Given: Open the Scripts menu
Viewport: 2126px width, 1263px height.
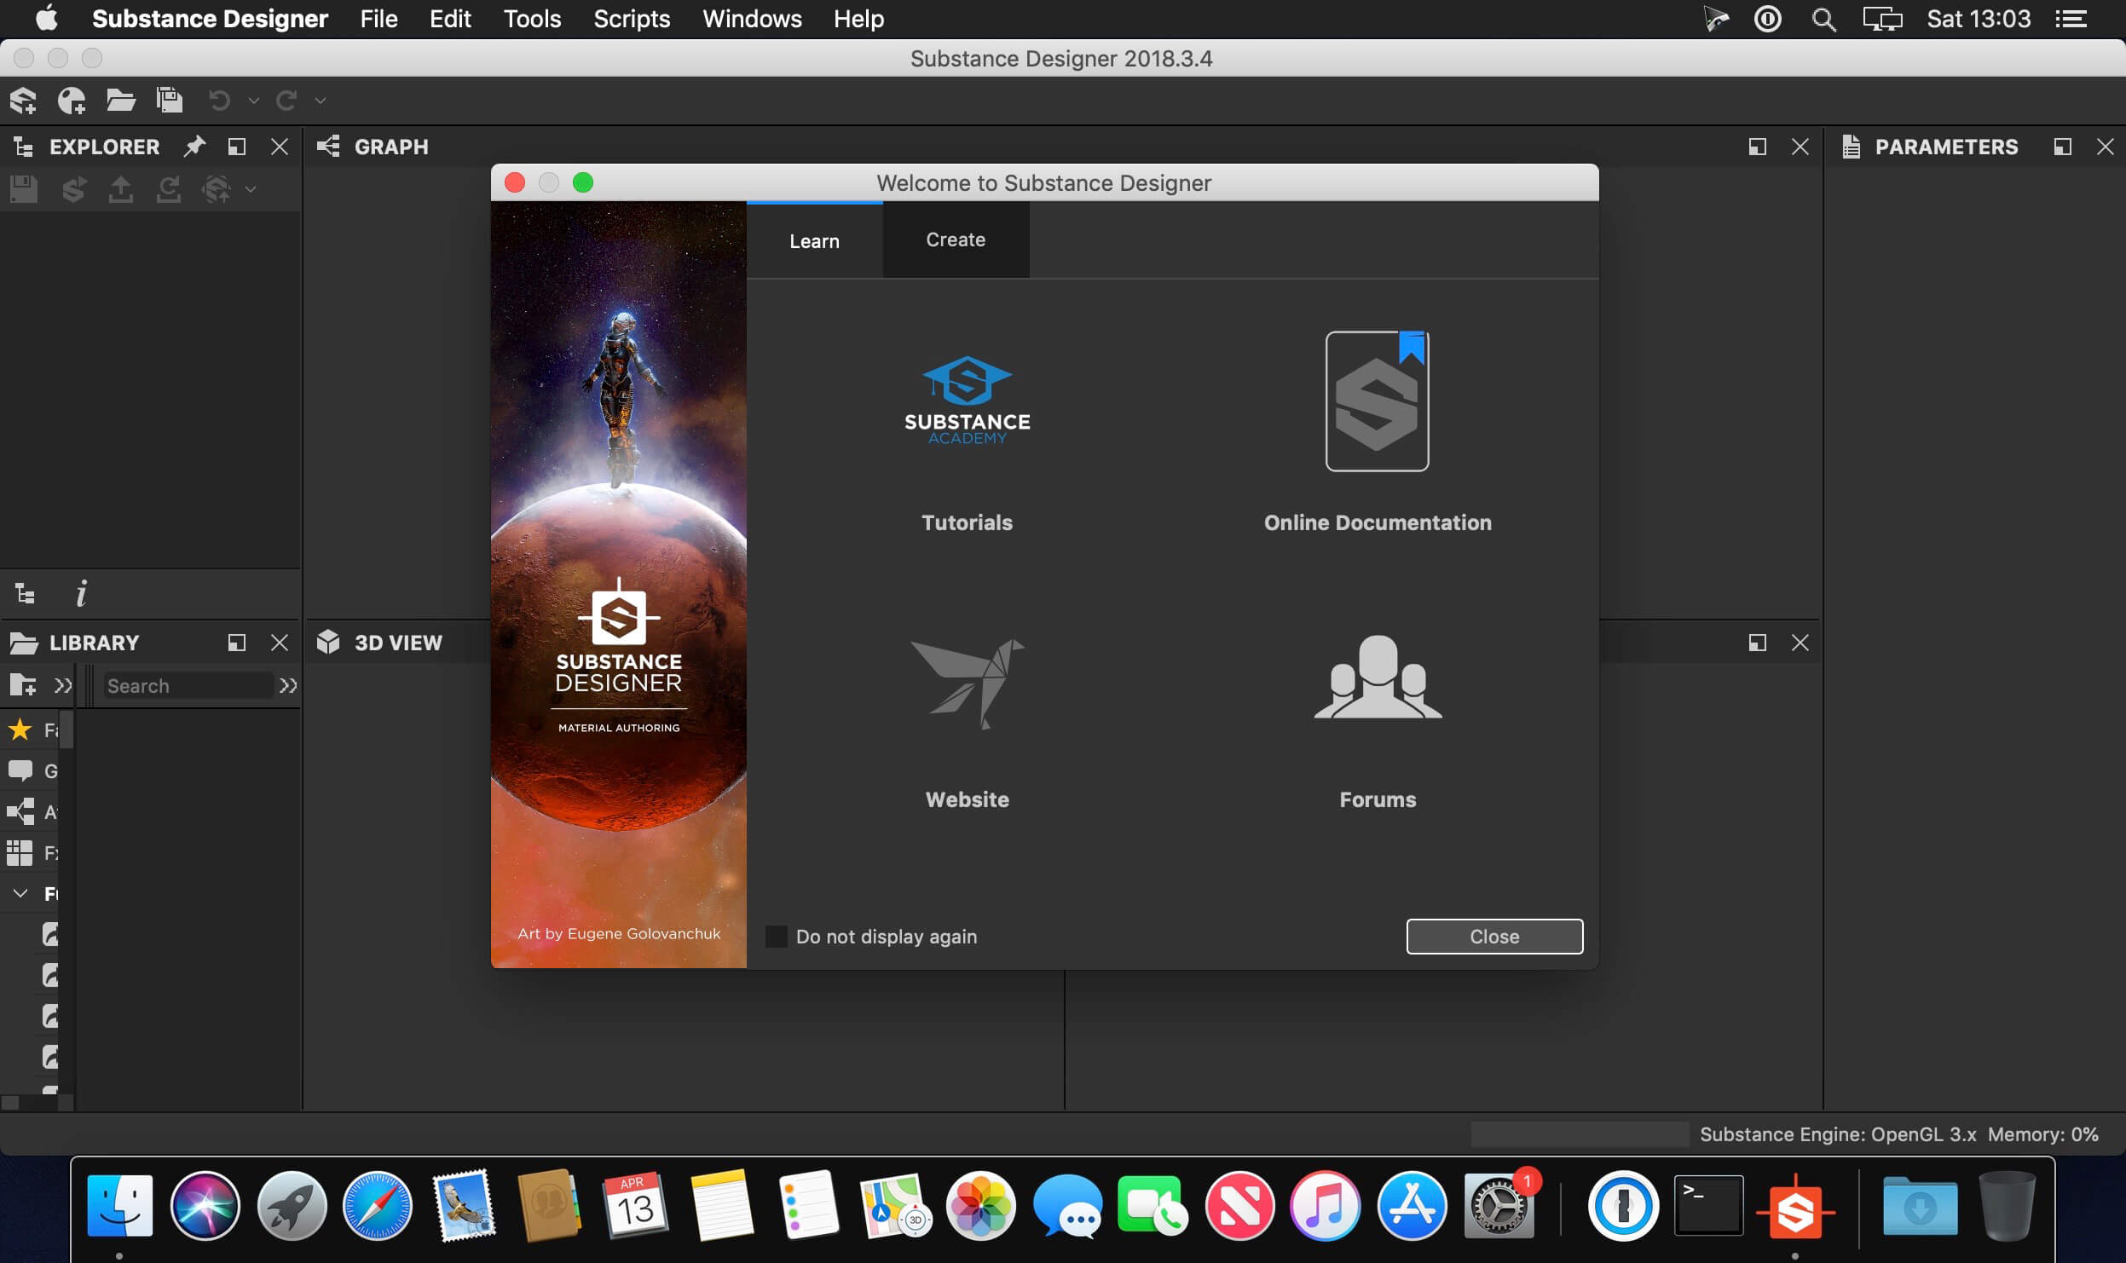Looking at the screenshot, I should [631, 19].
